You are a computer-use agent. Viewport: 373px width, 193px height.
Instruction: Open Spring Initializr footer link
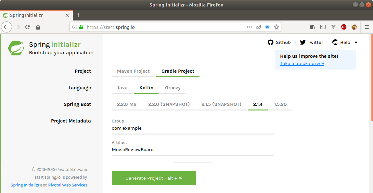(25, 185)
